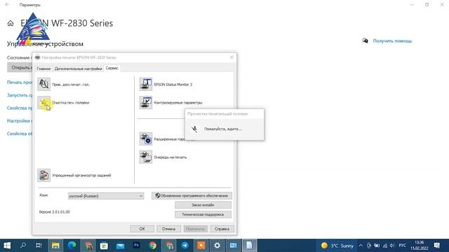Click the Получить помощь link
The width and height of the screenshot is (449, 252).
click(x=392, y=41)
